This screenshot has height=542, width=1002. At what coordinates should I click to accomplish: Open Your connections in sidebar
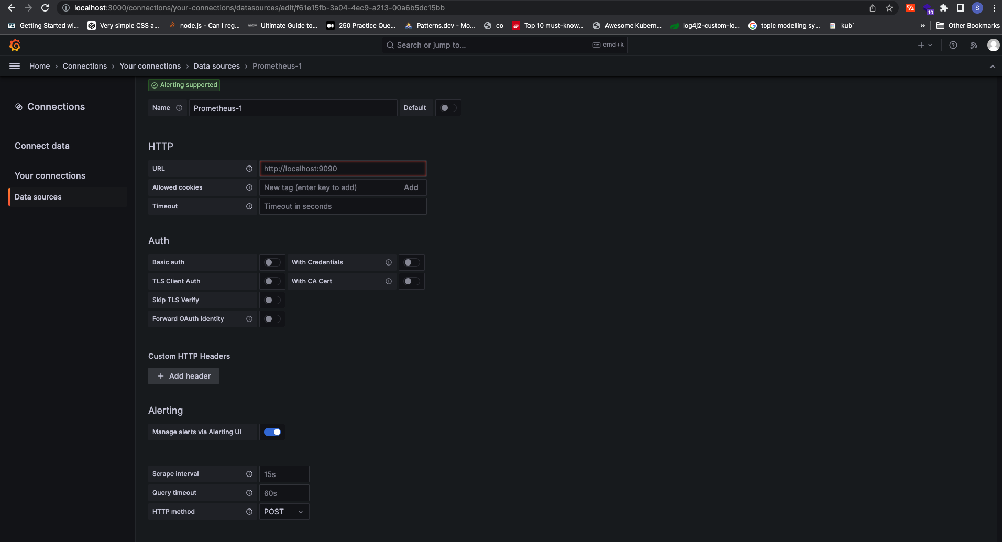tap(50, 175)
